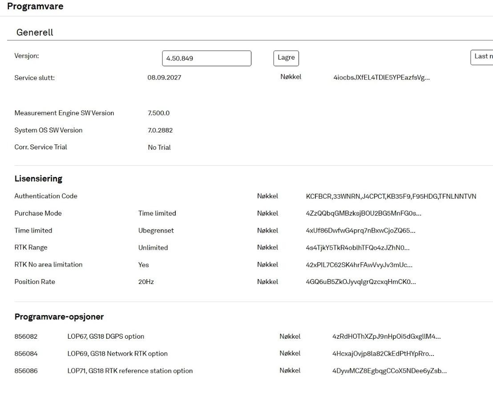Image resolution: width=493 pixels, height=400 pixels.
Task: Click the RTK Range value Unlimited
Action: (153, 248)
